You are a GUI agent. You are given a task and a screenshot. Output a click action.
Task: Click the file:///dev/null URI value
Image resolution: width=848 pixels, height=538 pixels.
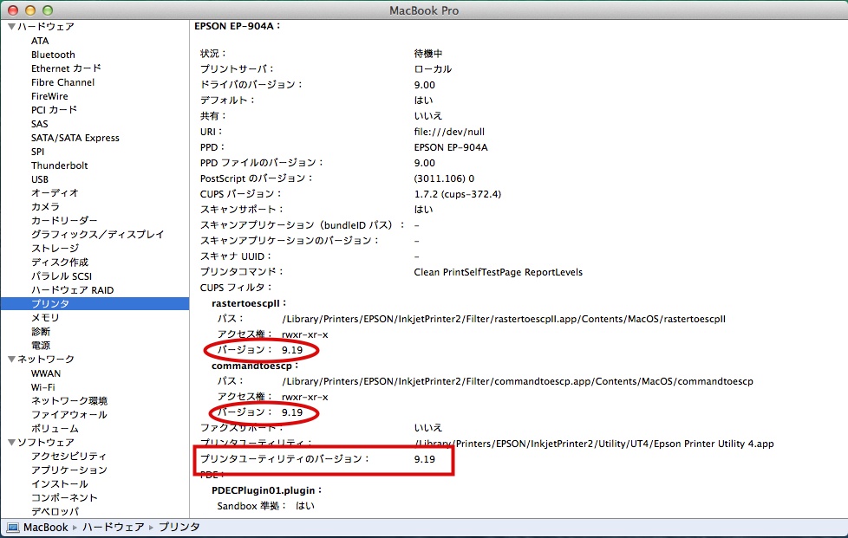(449, 132)
